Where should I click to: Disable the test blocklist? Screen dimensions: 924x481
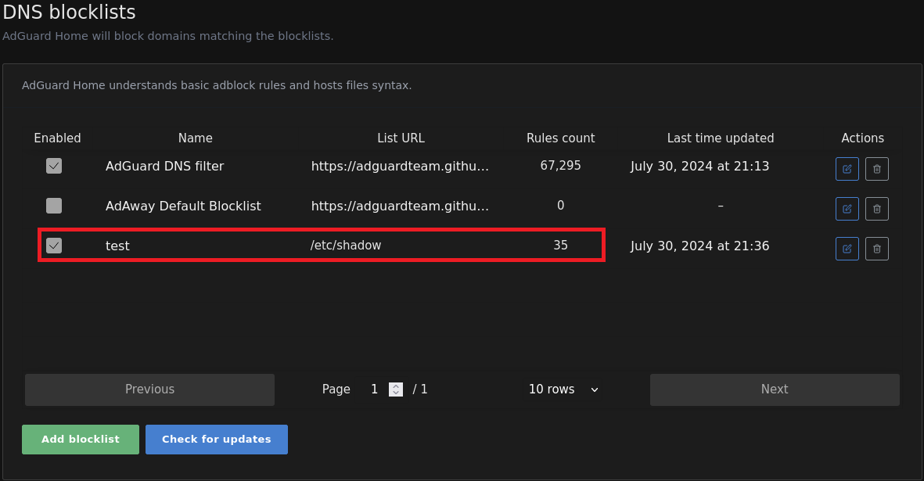coord(54,245)
